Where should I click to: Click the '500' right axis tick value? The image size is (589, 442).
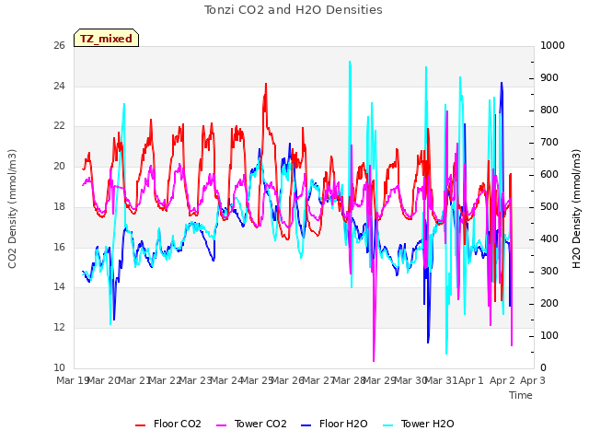(549, 206)
